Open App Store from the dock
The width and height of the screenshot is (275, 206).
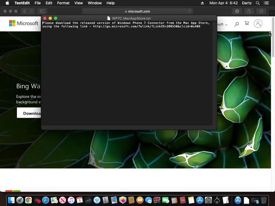pos(200,200)
